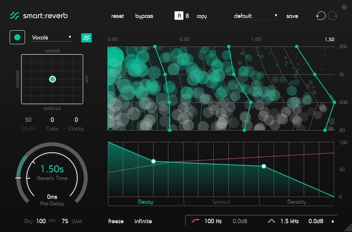The width and height of the screenshot is (352, 232).
Task: Save the current preset
Action: coord(292,16)
